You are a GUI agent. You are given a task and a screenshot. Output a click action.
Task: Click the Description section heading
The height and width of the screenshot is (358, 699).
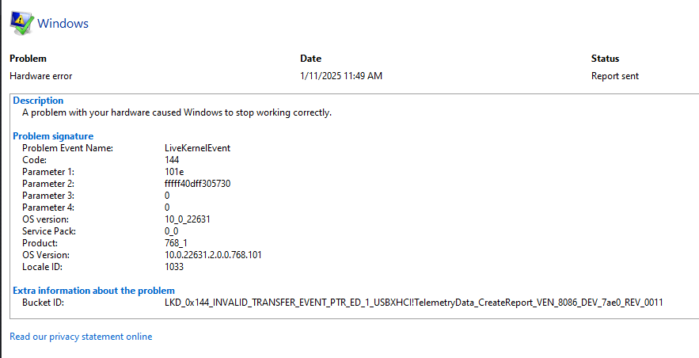38,101
